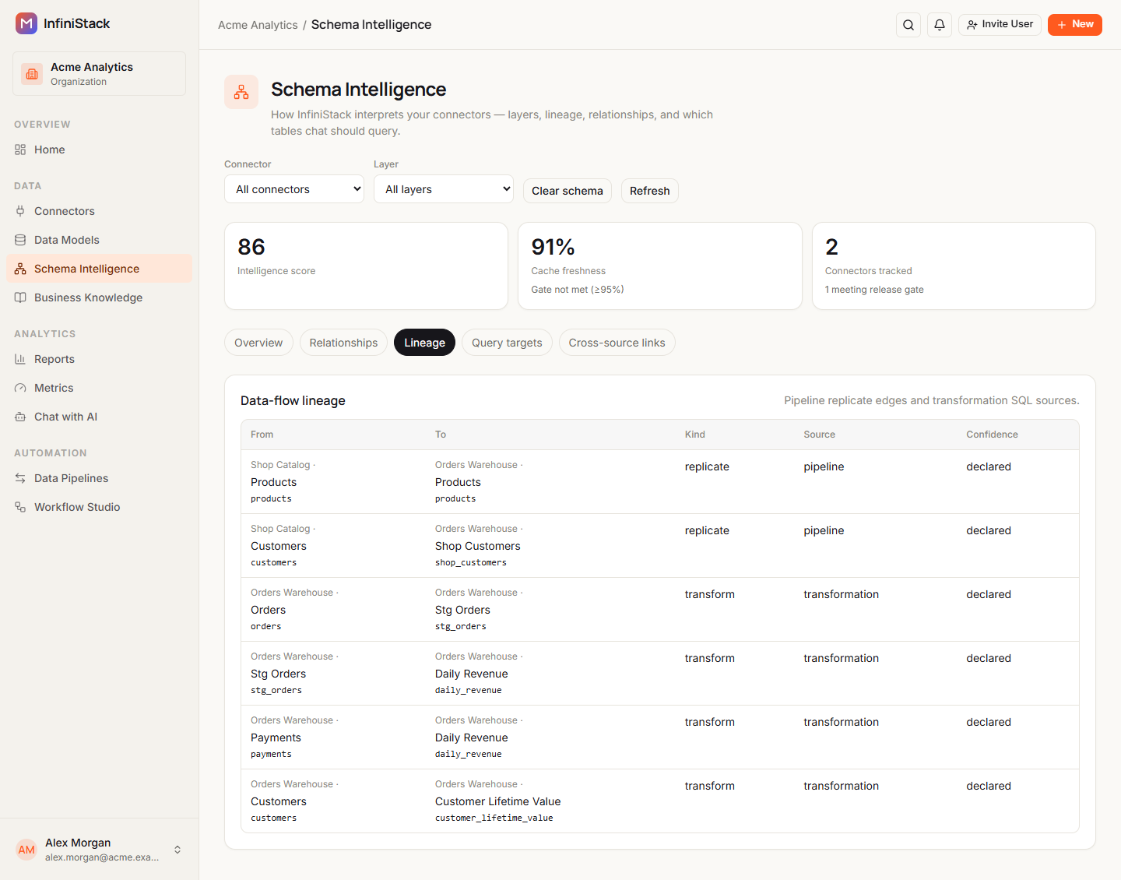Click the Schema Intelligence sidebar icon
The height and width of the screenshot is (880, 1121).
point(20,269)
